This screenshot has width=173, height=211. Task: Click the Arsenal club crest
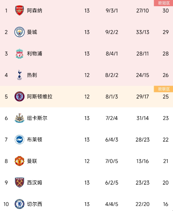point(20,11)
